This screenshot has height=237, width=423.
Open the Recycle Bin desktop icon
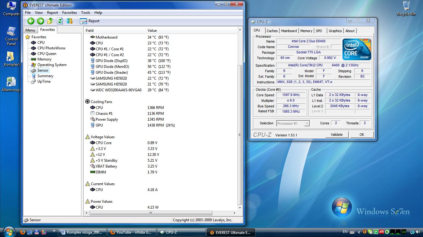(406, 9)
